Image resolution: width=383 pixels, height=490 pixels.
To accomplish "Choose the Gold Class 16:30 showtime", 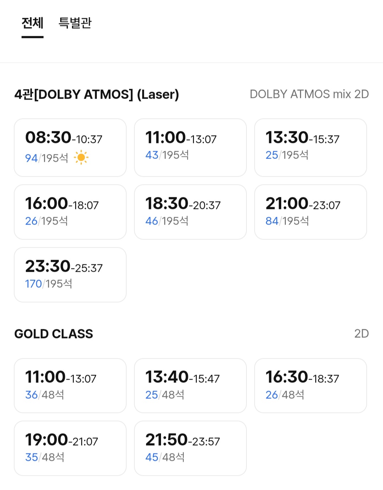I will (311, 386).
